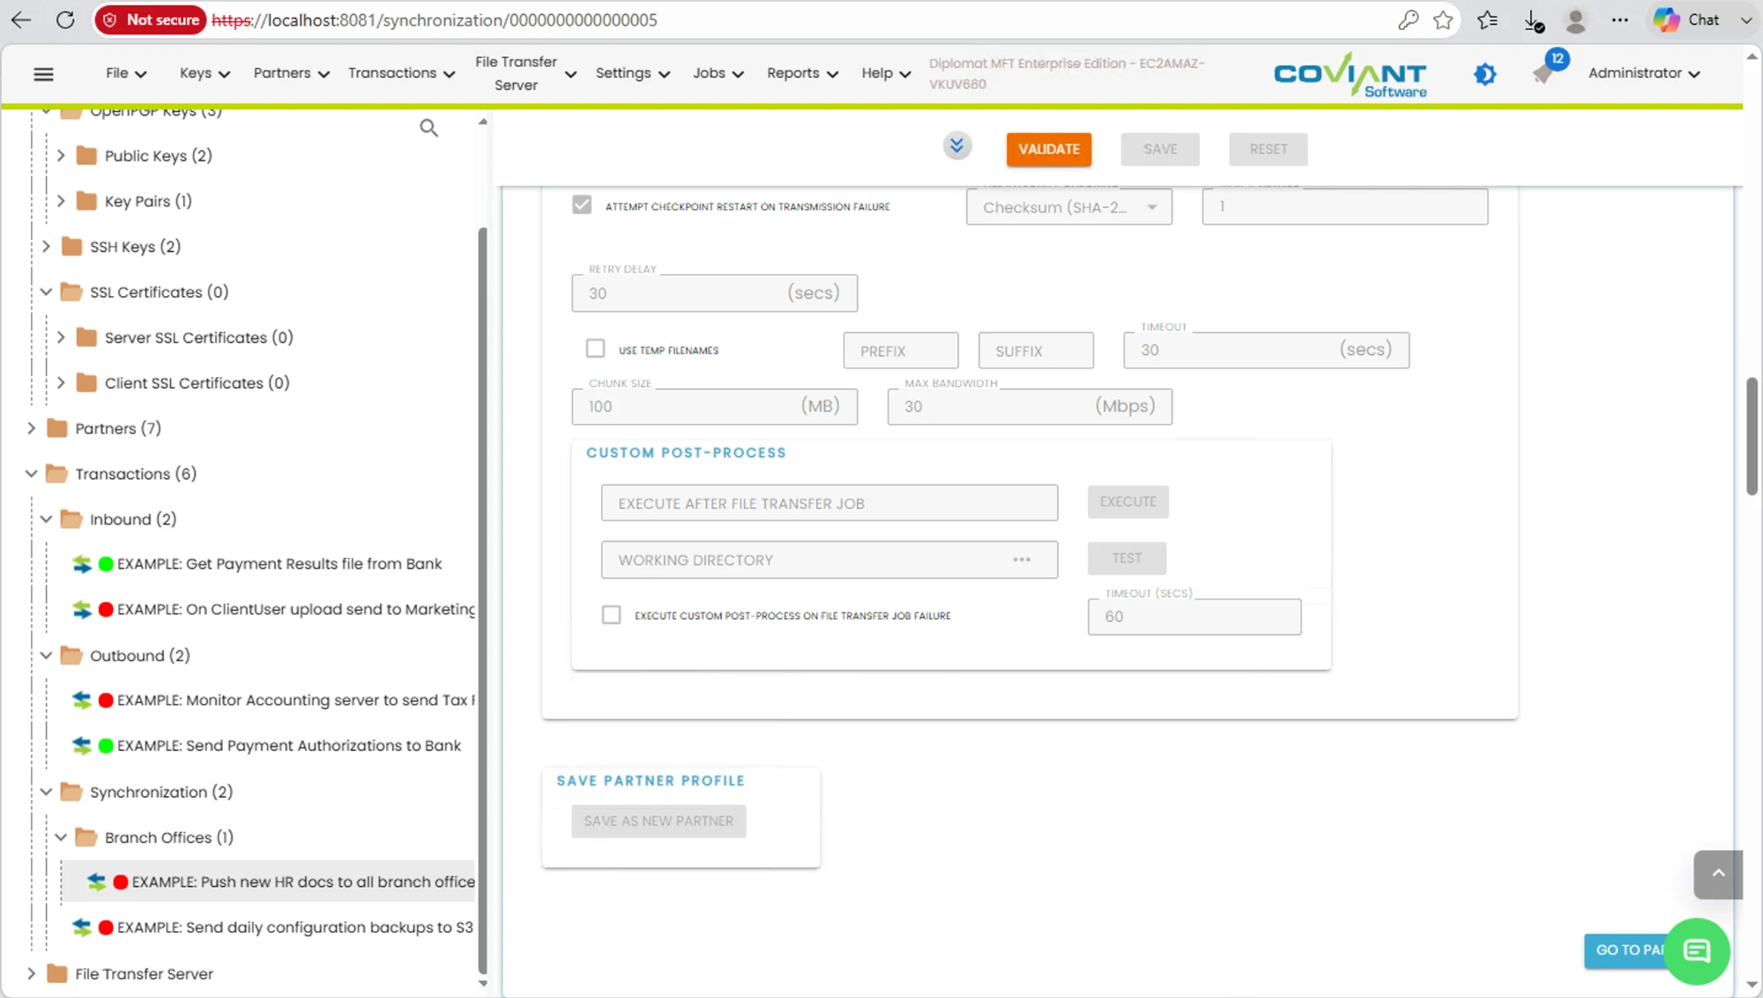This screenshot has width=1763, height=998.
Task: Open the green chat support bubble
Action: coord(1697,950)
